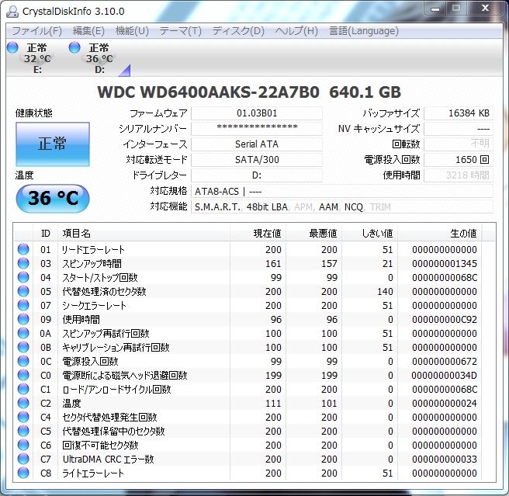Click status orb for row 09 使用時間

[23, 319]
